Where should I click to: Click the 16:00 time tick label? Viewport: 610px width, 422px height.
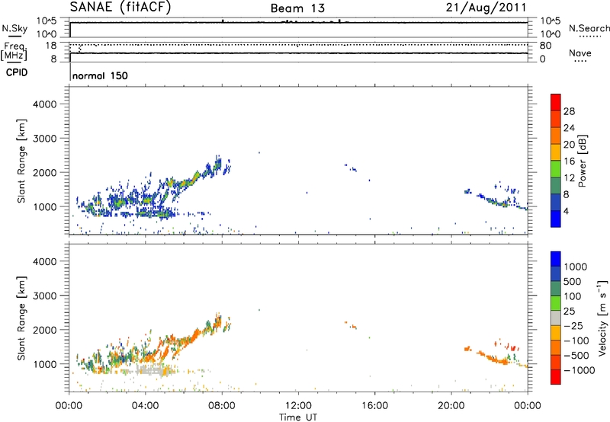coord(374,406)
